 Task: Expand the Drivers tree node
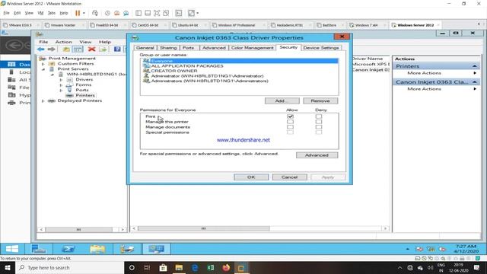(61, 79)
